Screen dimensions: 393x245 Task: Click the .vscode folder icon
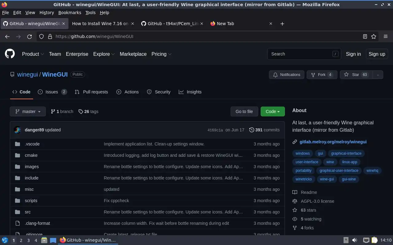18,144
